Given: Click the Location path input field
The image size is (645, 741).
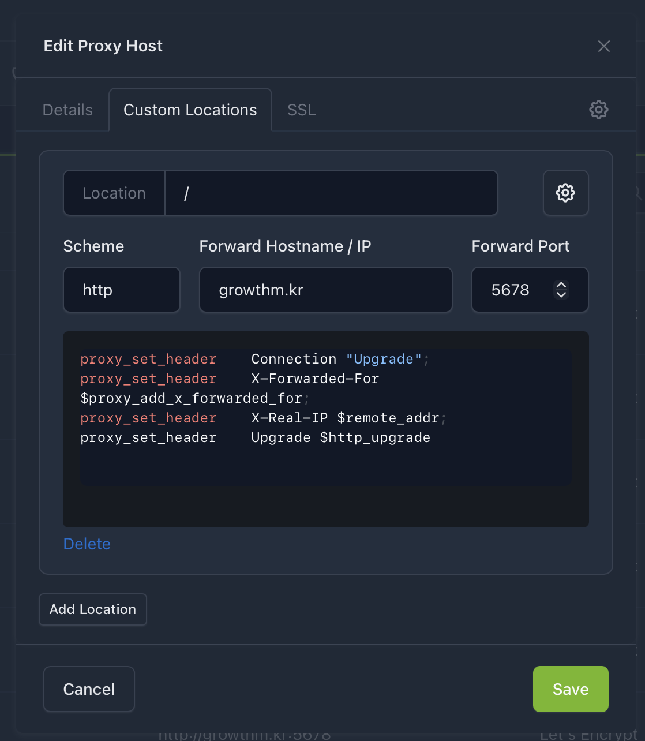Looking at the screenshot, I should click(x=331, y=193).
